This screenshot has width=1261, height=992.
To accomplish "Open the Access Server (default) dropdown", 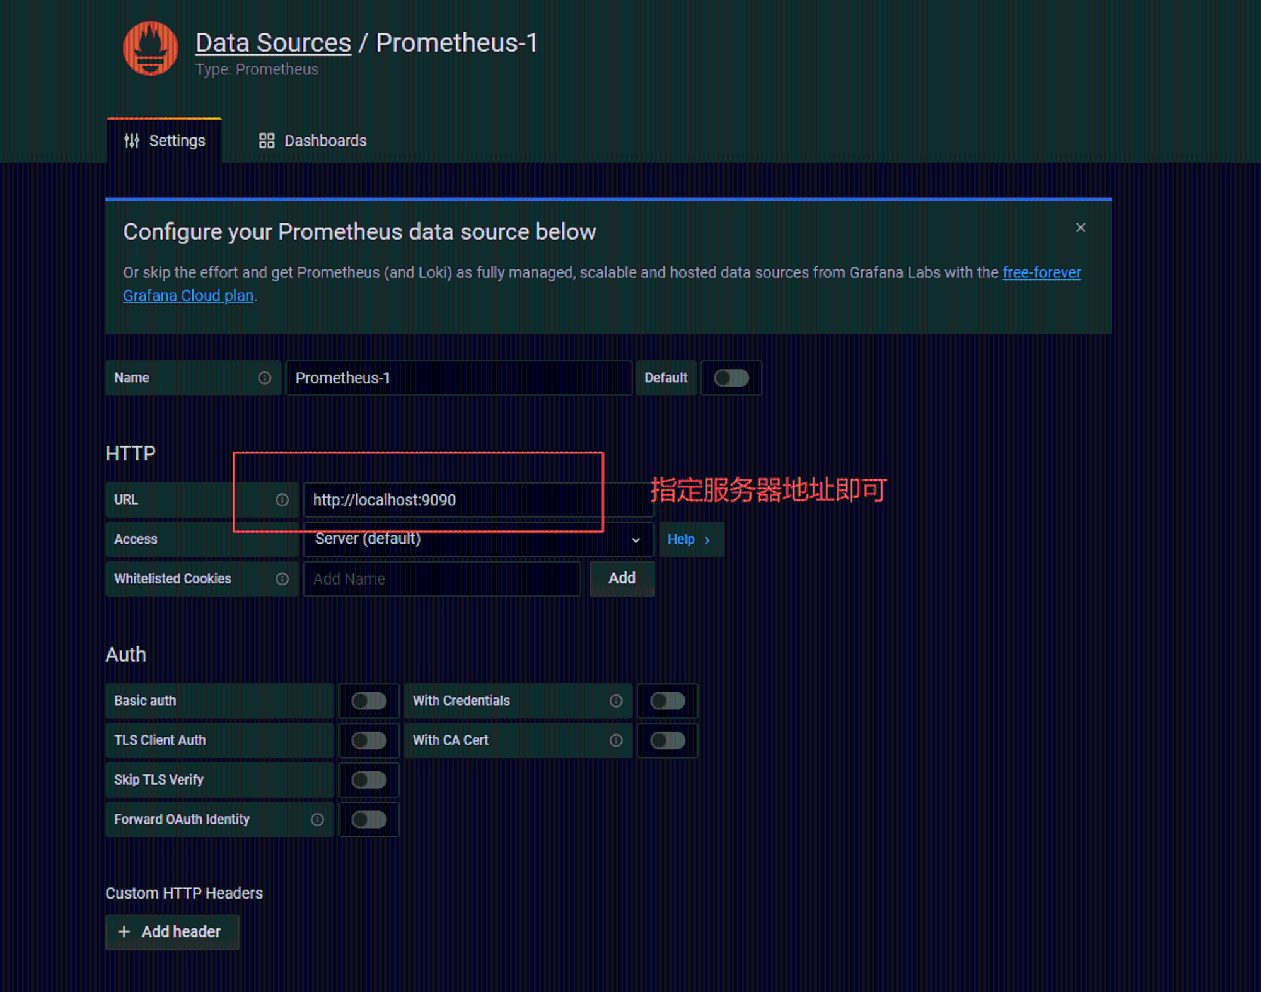I will (x=479, y=540).
